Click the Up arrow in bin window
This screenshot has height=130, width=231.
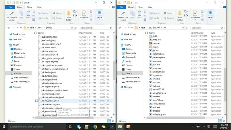132,28
